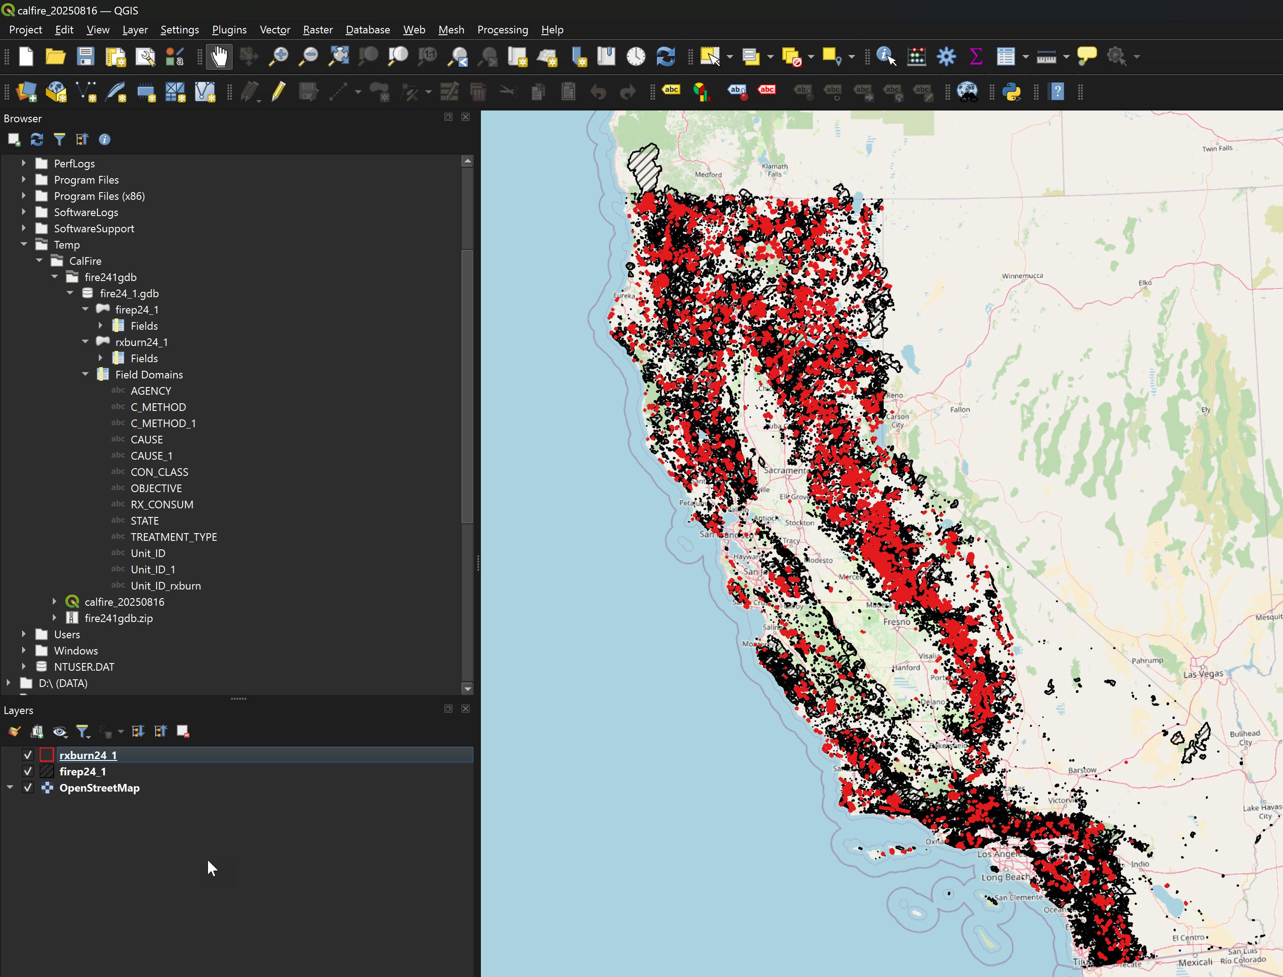Save project with the floppy disk icon
The width and height of the screenshot is (1283, 977).
click(x=86, y=56)
